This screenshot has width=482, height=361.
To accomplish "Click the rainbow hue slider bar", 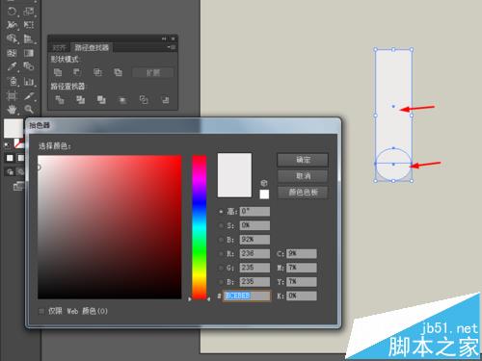I will coord(200,227).
